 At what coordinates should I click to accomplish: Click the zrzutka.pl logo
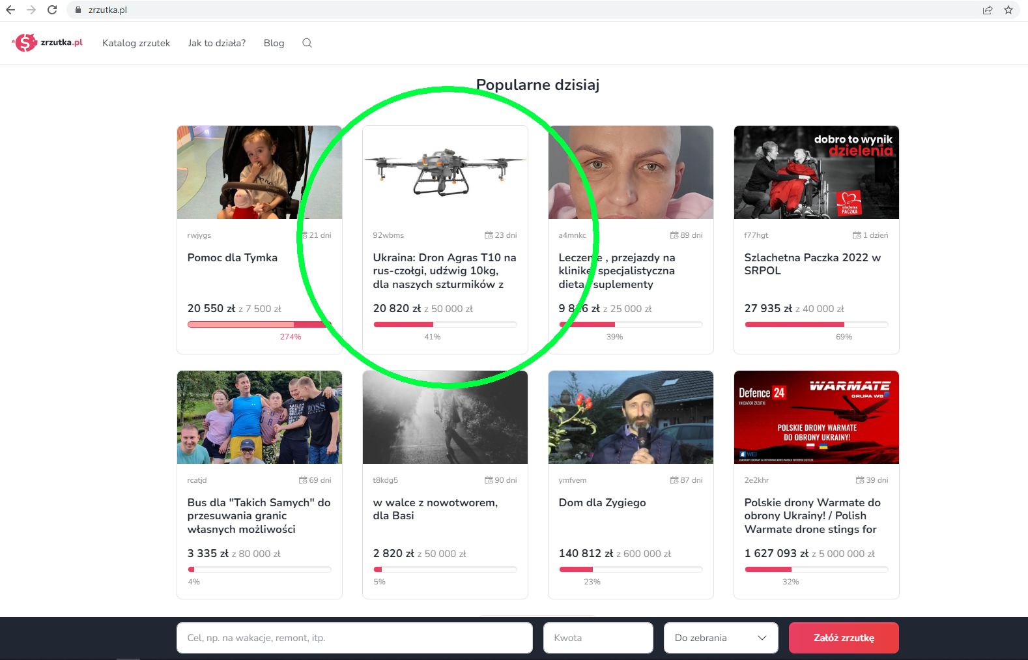pyautogui.click(x=48, y=43)
